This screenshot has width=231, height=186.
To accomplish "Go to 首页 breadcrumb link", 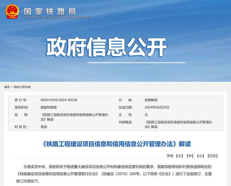I will pos(7,87).
